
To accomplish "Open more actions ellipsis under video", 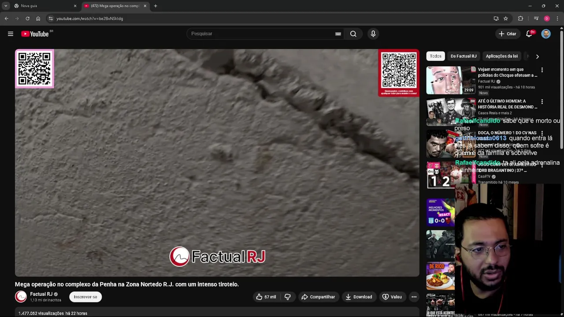I will (x=414, y=297).
